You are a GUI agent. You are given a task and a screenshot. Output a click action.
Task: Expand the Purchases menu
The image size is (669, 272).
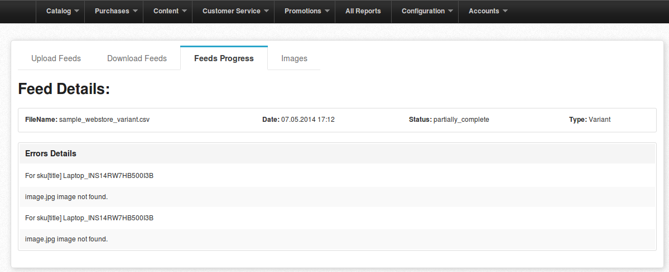[116, 12]
